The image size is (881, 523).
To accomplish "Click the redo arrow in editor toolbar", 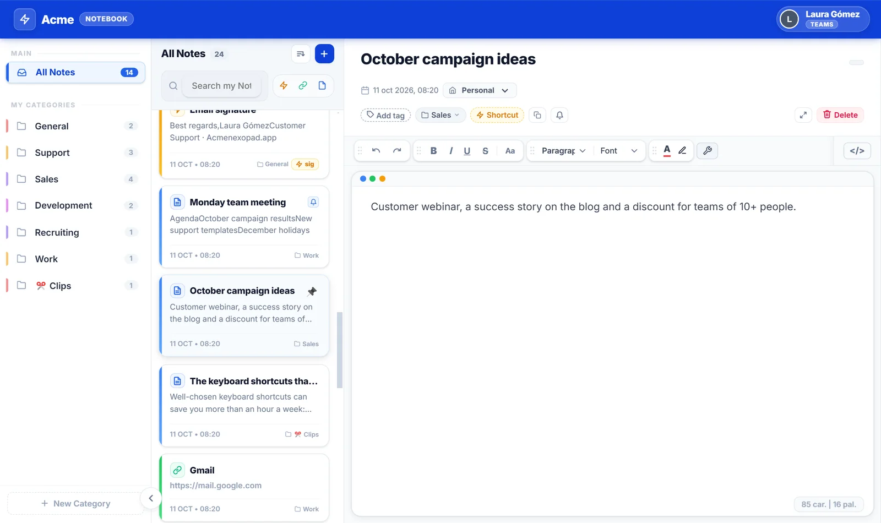I will (x=397, y=151).
